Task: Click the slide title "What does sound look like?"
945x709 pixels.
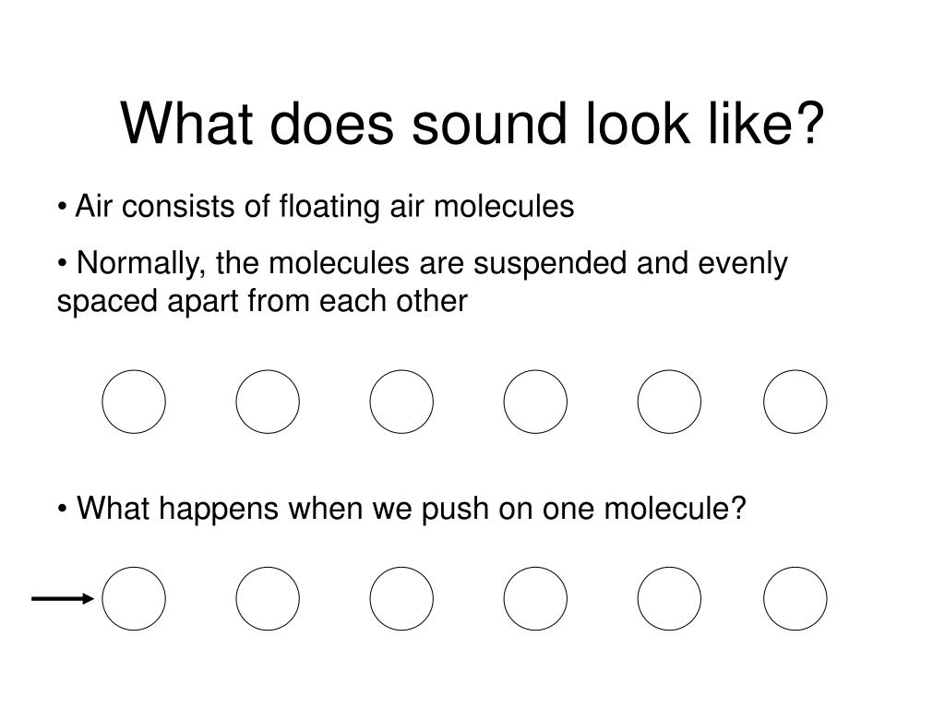Action: pyautogui.click(x=472, y=124)
